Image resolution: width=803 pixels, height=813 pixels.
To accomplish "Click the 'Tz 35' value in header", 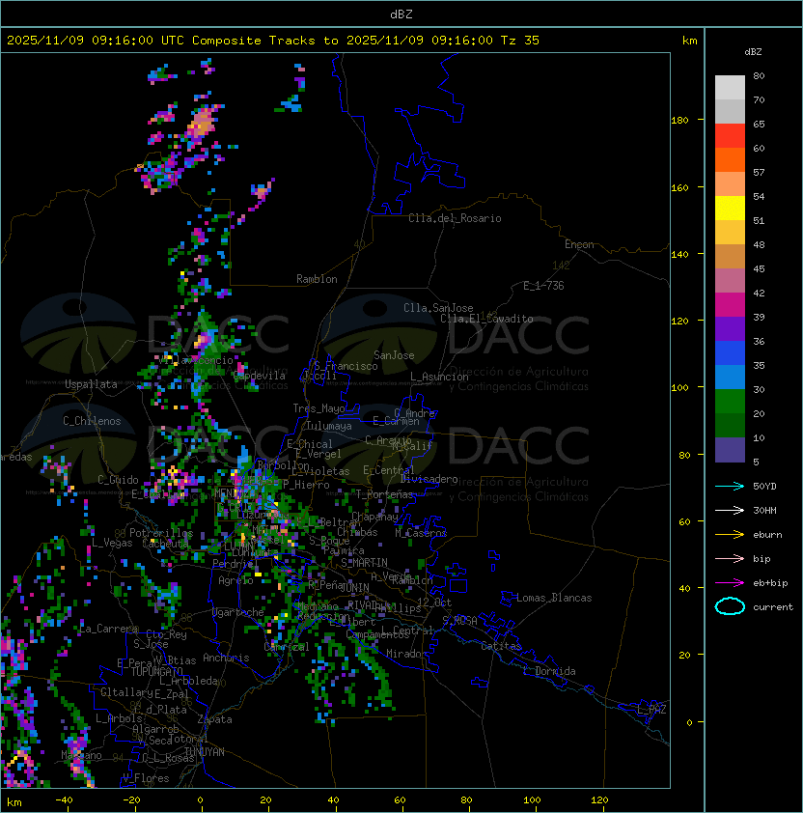I will [520, 41].
